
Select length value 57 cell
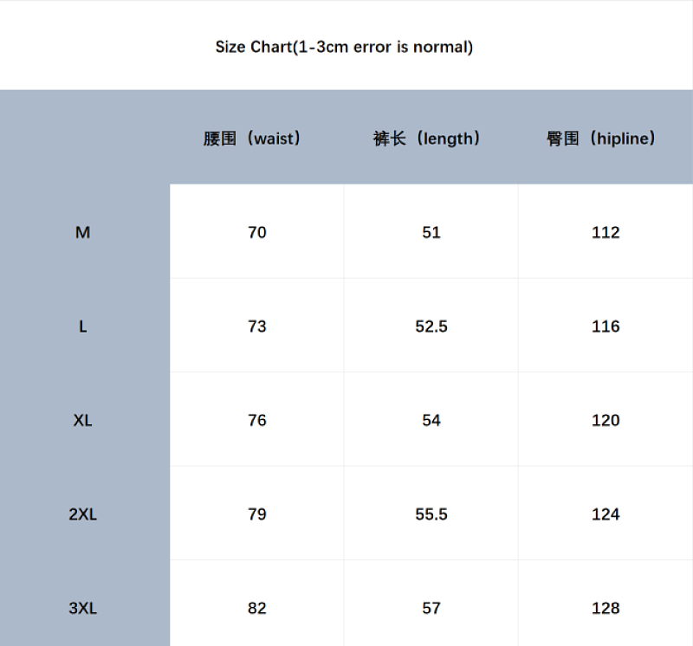[x=431, y=604]
